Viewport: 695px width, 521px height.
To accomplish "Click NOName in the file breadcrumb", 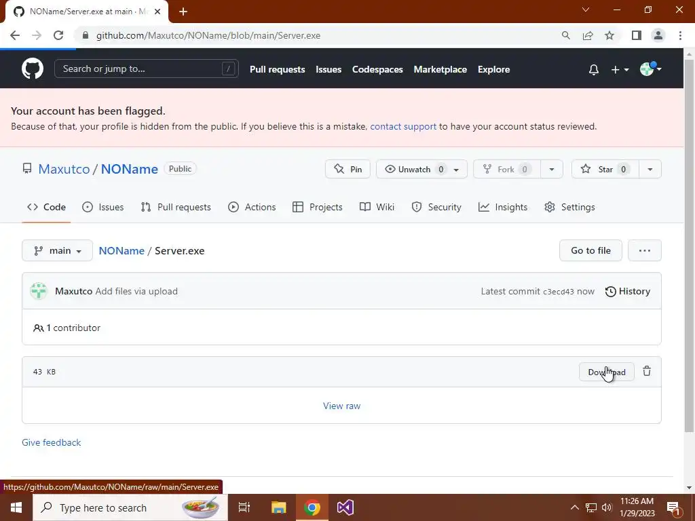I will point(121,251).
